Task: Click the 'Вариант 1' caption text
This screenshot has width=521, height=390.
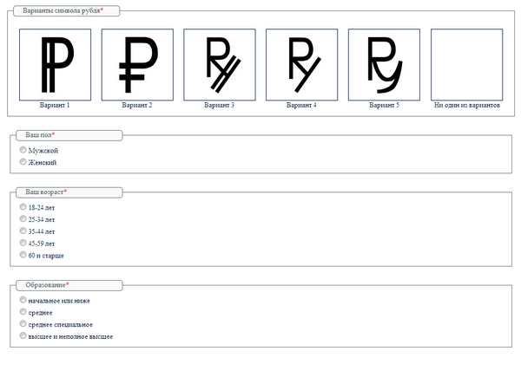Action: coord(56,105)
